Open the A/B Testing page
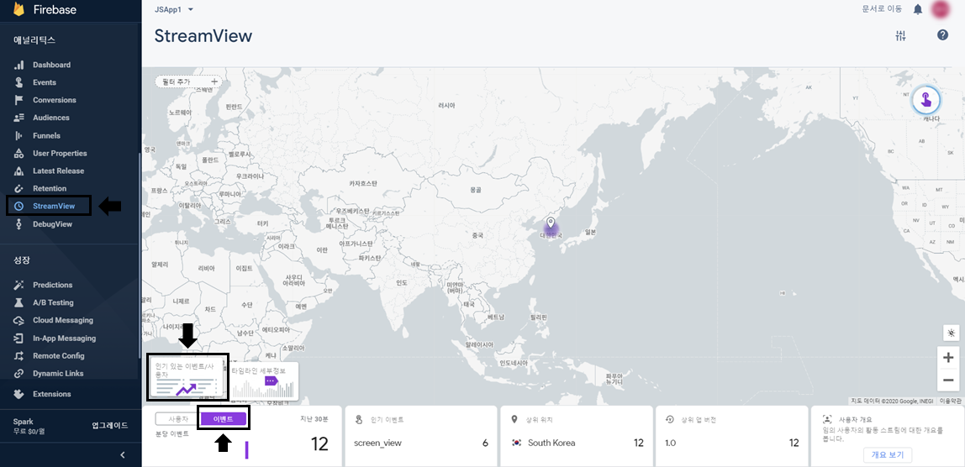Image resolution: width=965 pixels, height=467 pixels. coord(53,302)
